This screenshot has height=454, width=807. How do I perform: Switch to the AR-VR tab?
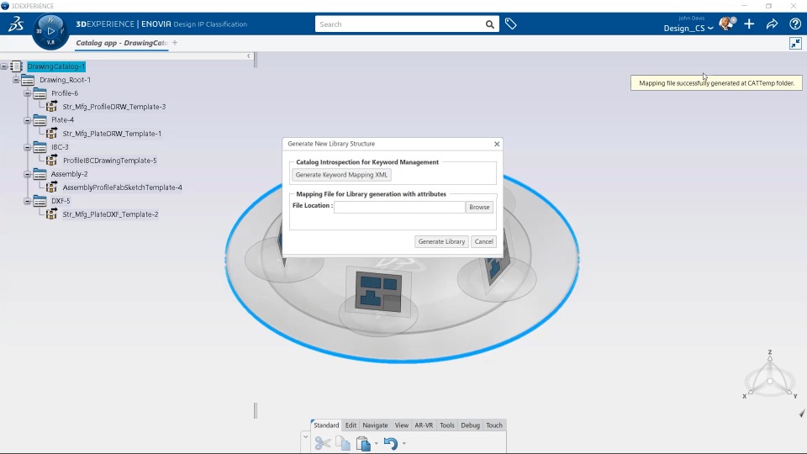424,425
